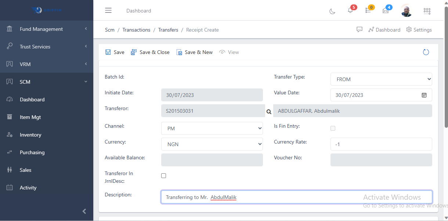The height and width of the screenshot is (221, 448).
Task: Open the task list icon
Action: tap(368, 11)
